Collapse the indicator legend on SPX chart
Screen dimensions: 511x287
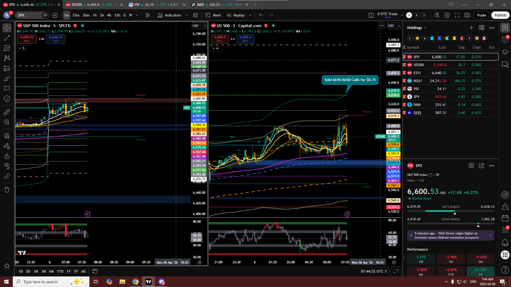(x=22, y=48)
